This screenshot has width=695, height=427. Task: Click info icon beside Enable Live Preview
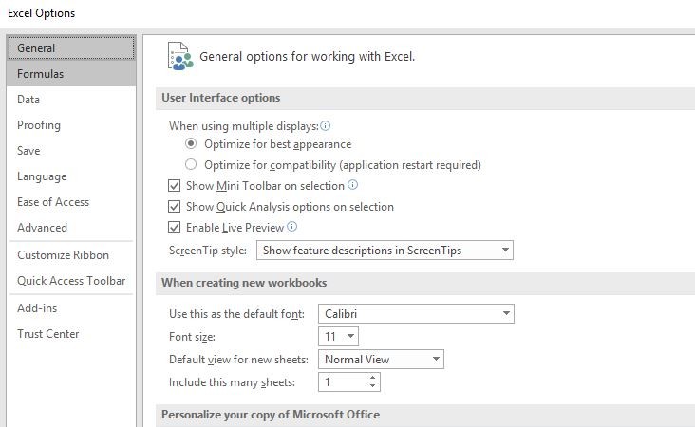coord(292,227)
